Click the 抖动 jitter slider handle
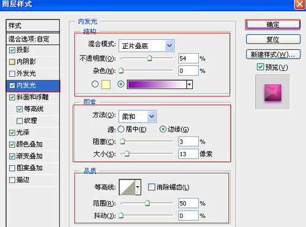 [121, 215]
